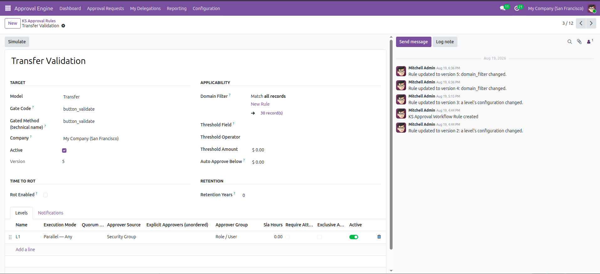Enable the Rot Enabled checkbox
The height and width of the screenshot is (274, 600).
(45, 195)
